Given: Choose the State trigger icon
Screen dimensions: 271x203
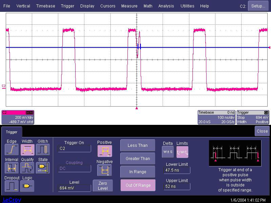Looking at the screenshot, I should click(43, 168).
